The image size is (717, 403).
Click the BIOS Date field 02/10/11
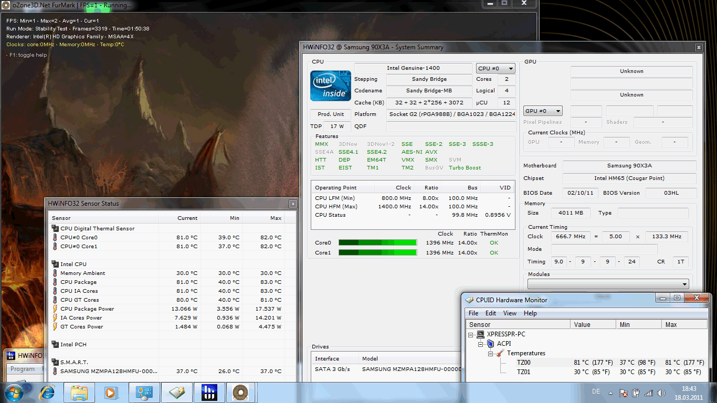tap(581, 193)
